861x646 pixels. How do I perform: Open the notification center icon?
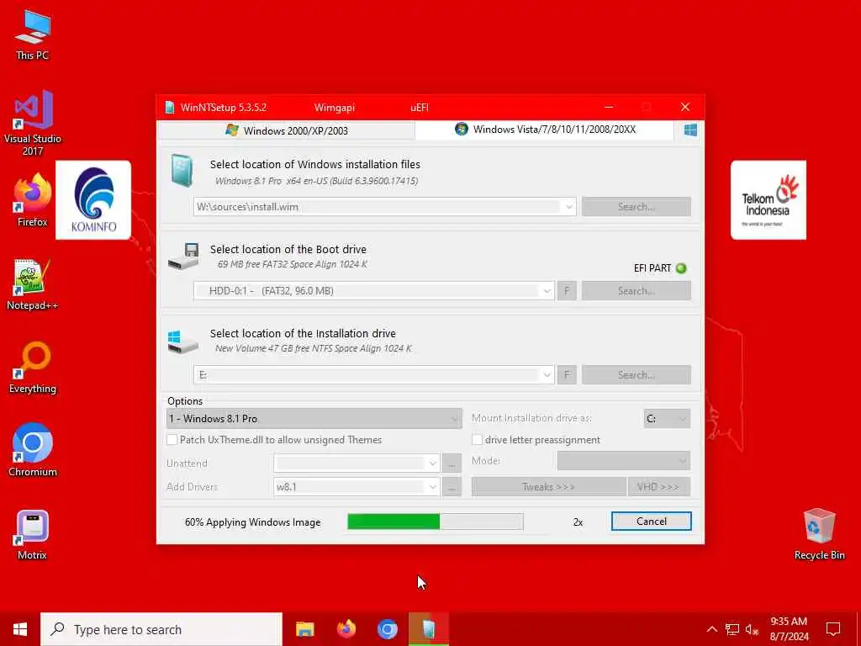(833, 629)
